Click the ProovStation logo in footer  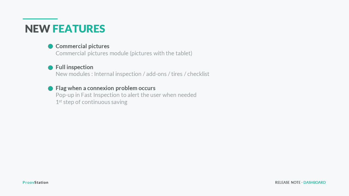35,182
